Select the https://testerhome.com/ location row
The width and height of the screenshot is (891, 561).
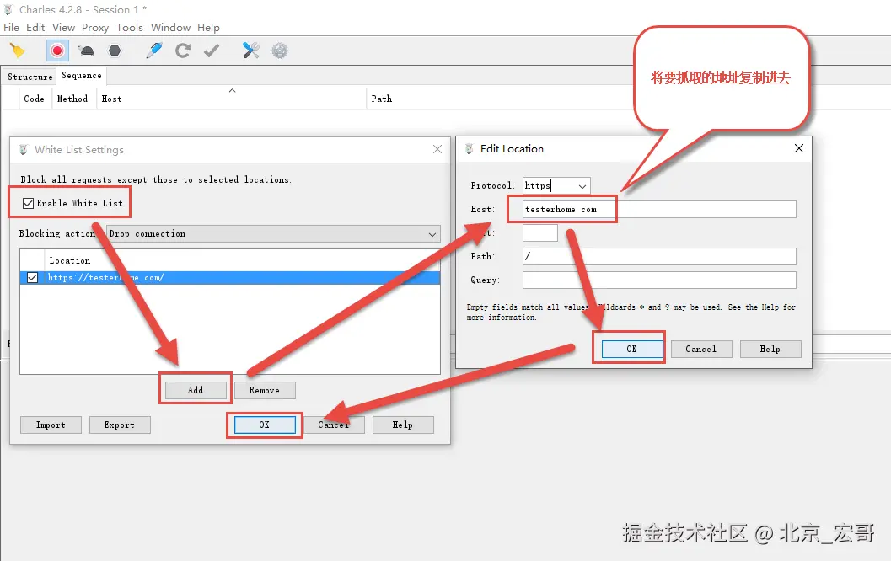tap(229, 278)
